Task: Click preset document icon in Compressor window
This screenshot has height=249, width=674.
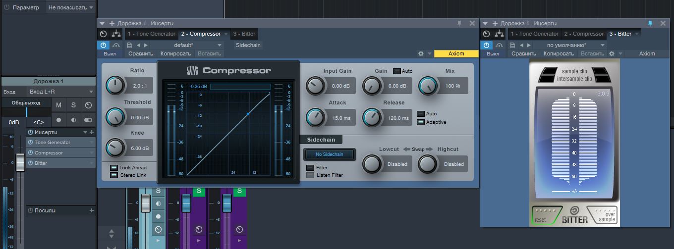Action: point(129,45)
